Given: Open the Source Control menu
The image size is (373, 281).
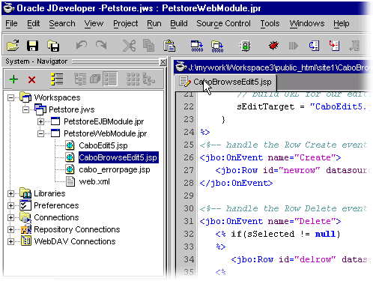Looking at the screenshot, I should pyautogui.click(x=223, y=23).
